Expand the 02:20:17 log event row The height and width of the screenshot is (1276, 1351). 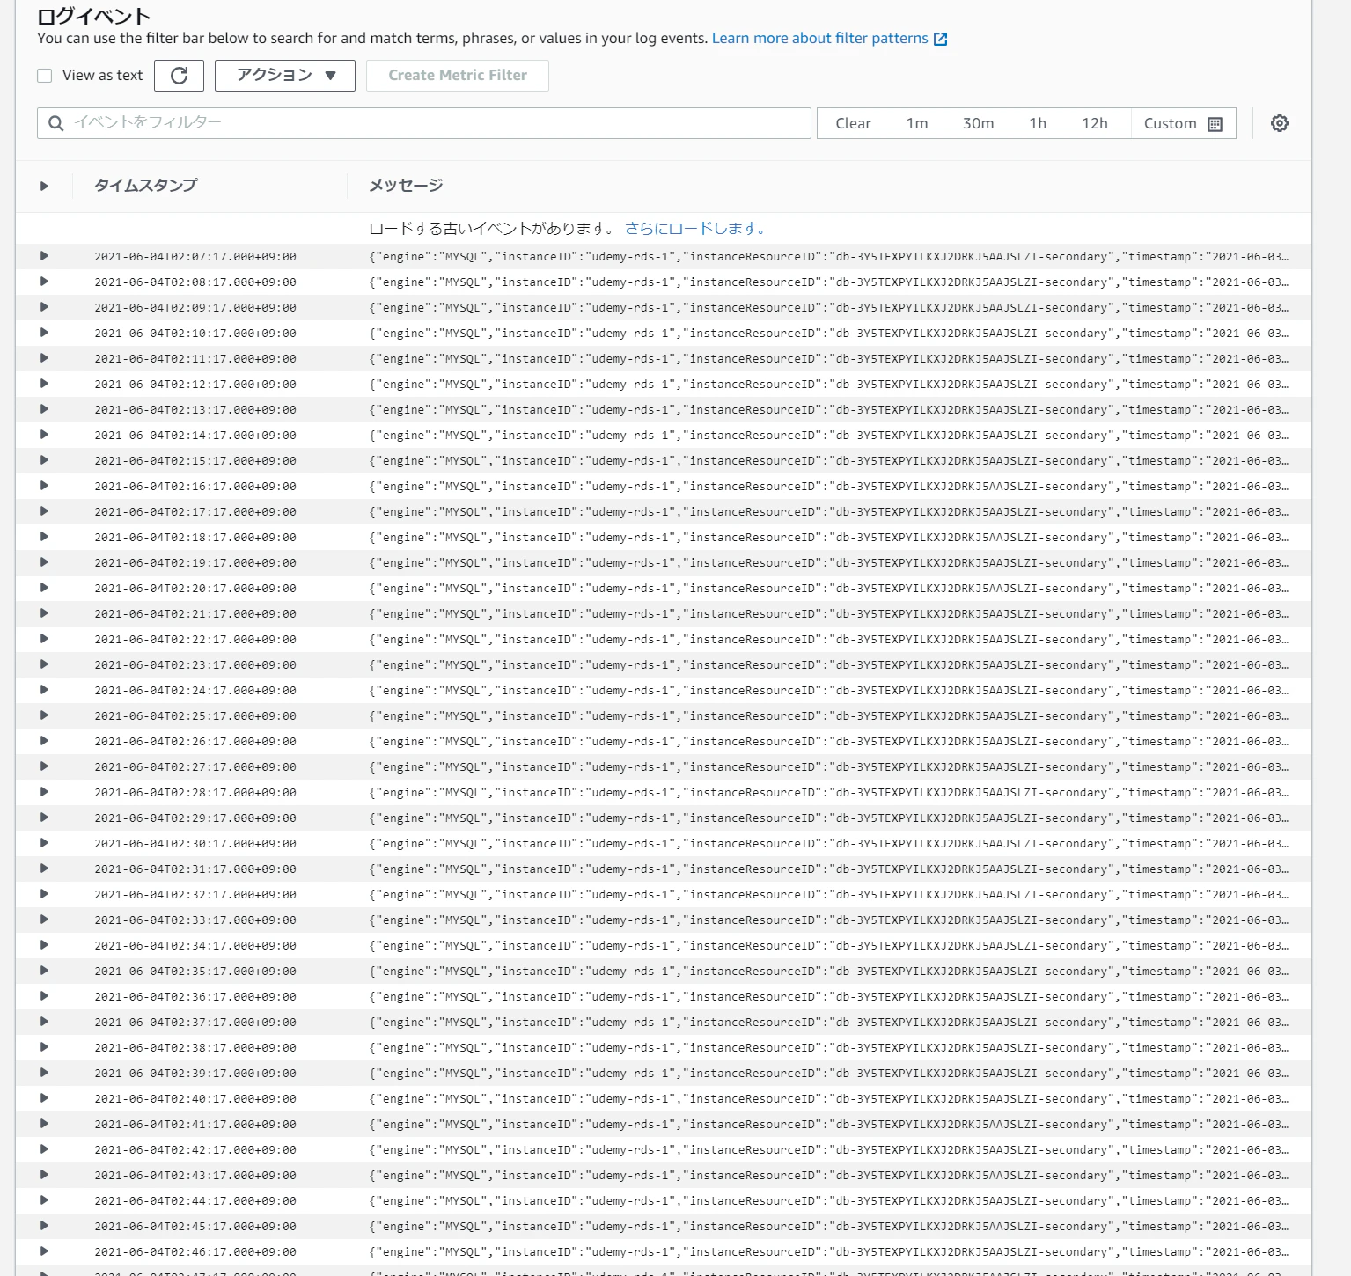[44, 588]
